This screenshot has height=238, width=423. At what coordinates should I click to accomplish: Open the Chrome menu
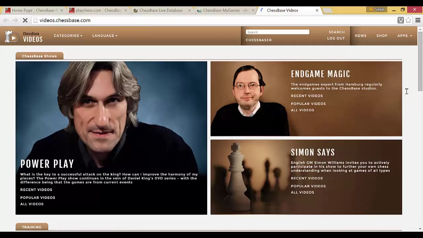coord(418,20)
